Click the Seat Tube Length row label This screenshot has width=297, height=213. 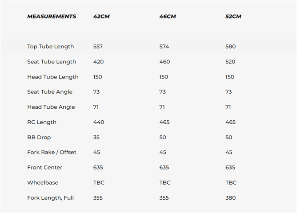52,62
